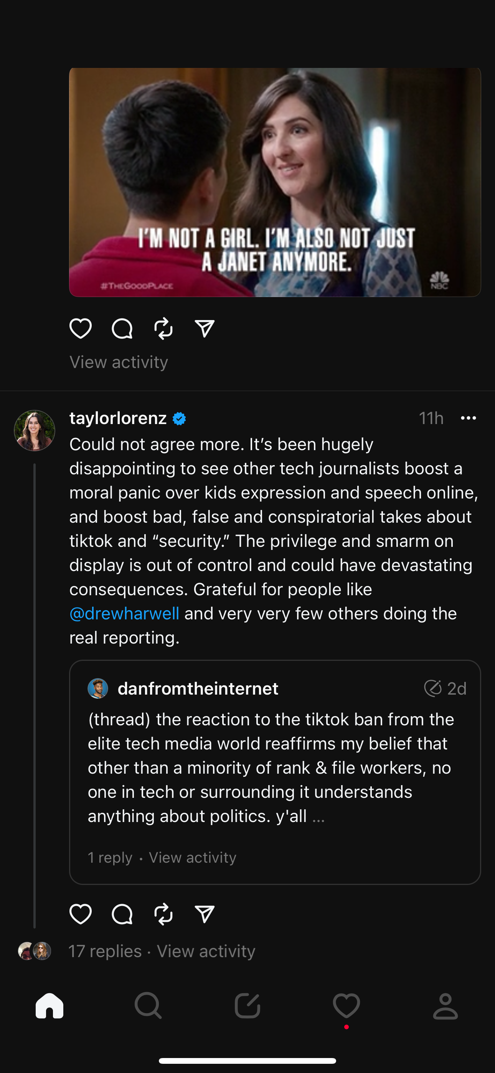Share the Good Place GIF post

[205, 329]
